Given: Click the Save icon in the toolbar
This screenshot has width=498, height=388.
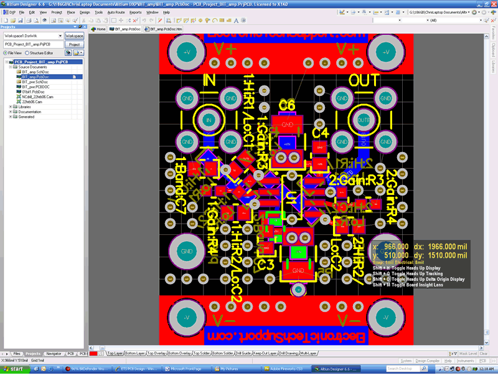Looking at the screenshot, I should (x=19, y=21).
